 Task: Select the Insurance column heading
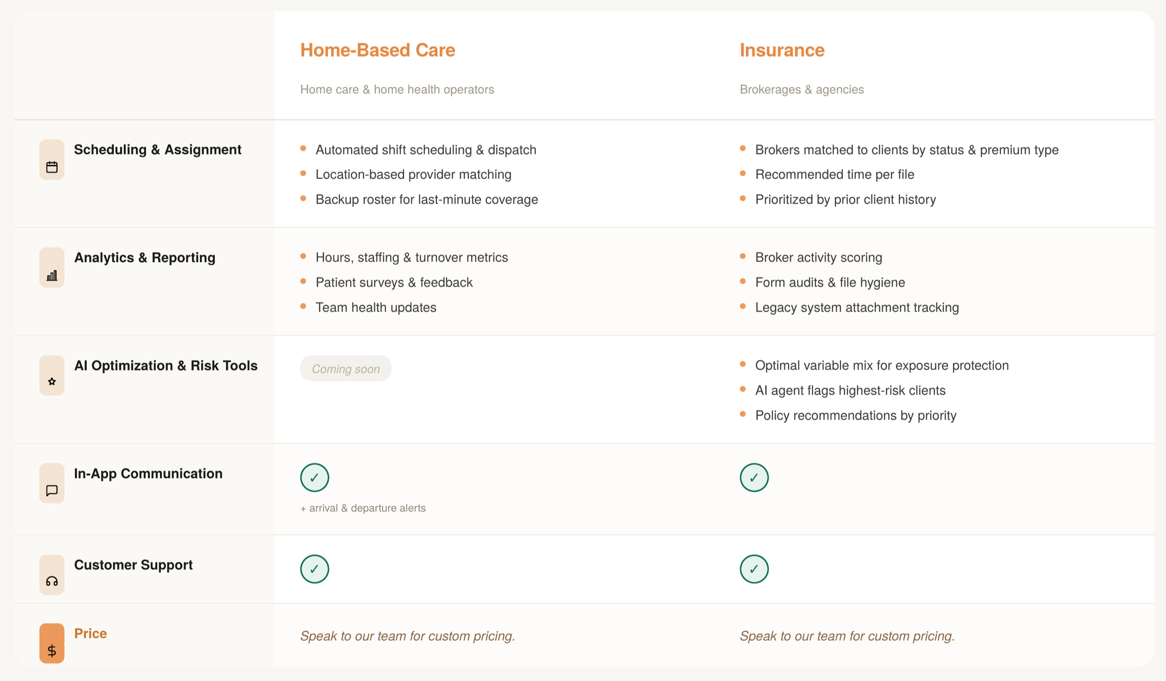point(782,50)
